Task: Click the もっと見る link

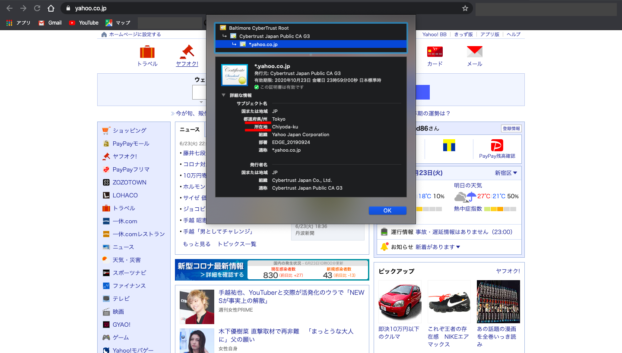Action: tap(197, 244)
